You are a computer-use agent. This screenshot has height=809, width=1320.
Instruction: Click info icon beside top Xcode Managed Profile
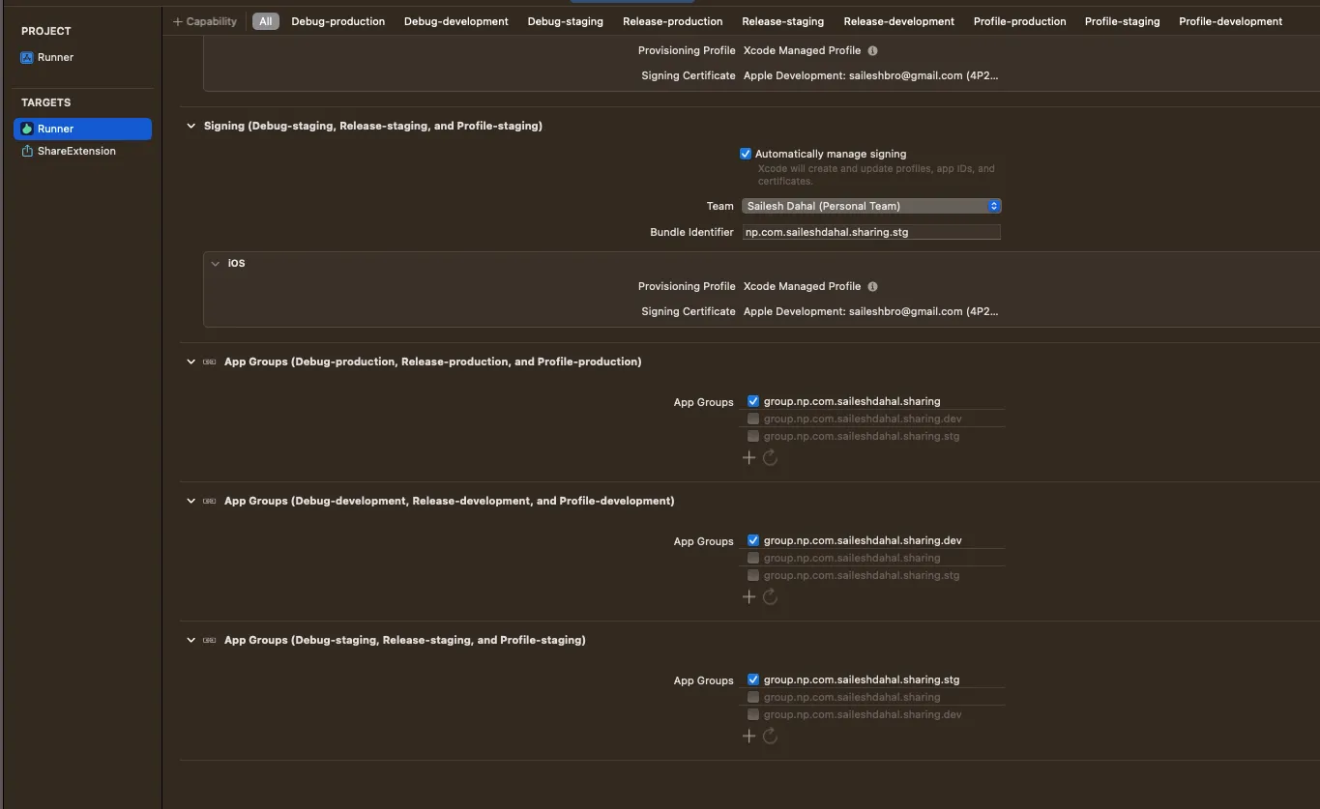tap(872, 50)
